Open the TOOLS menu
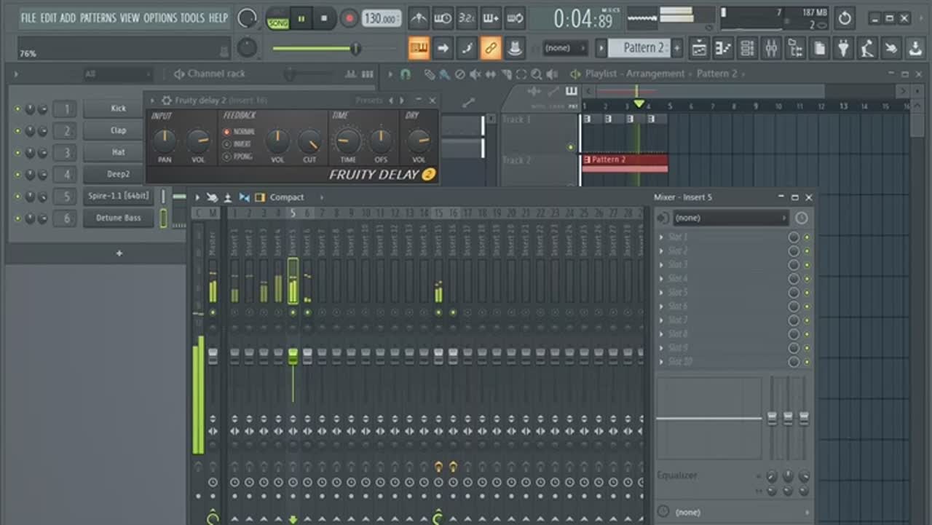The width and height of the screenshot is (932, 525). 192,17
